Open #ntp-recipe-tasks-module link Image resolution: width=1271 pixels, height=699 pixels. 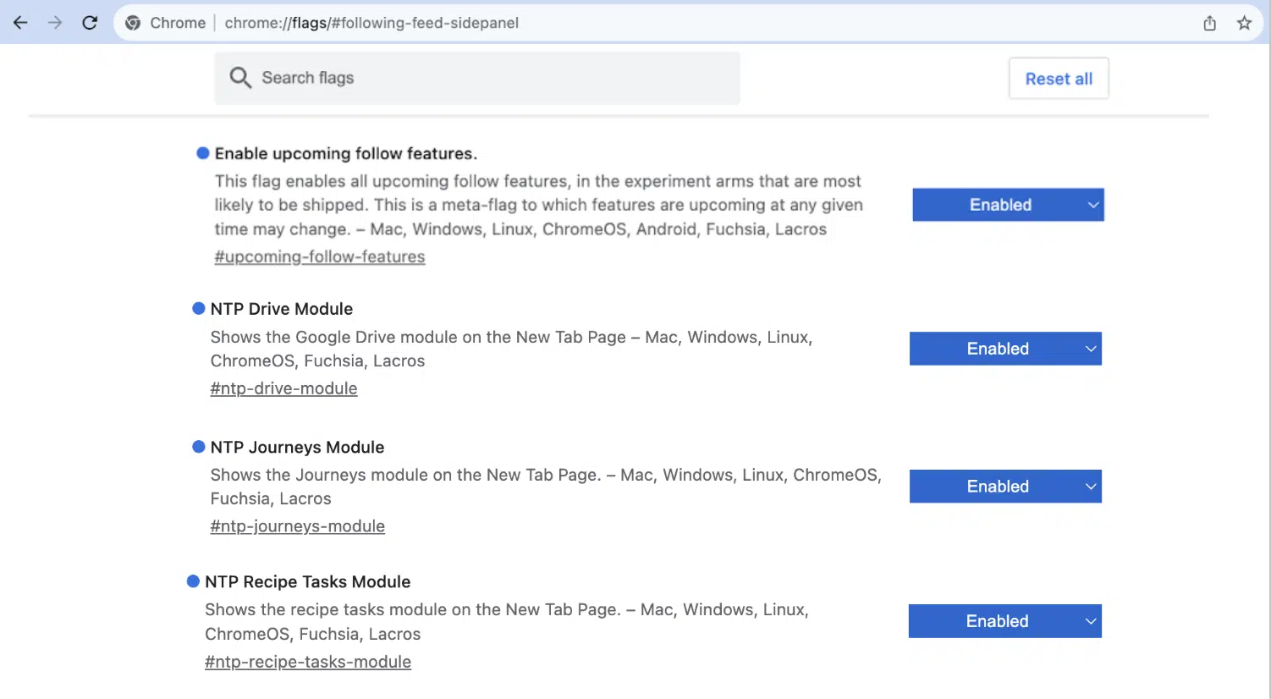308,662
